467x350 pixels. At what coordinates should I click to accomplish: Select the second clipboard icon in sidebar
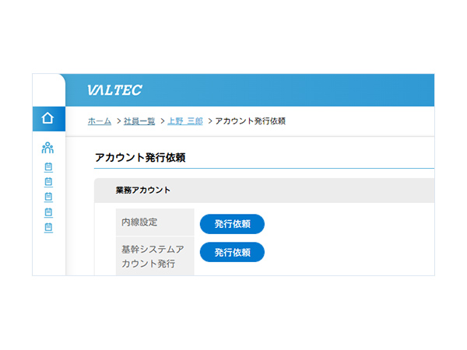[x=48, y=182]
